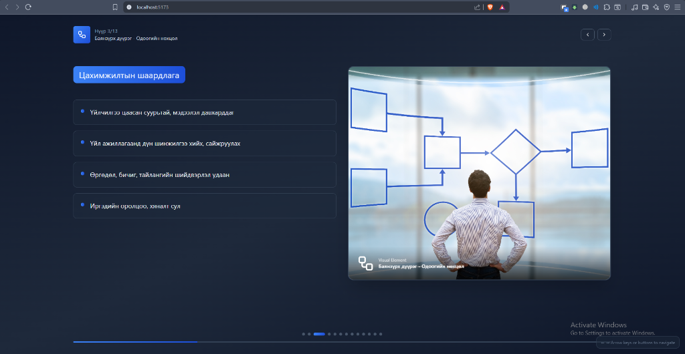Click the share icon in address bar
This screenshot has width=685, height=354.
click(477, 7)
